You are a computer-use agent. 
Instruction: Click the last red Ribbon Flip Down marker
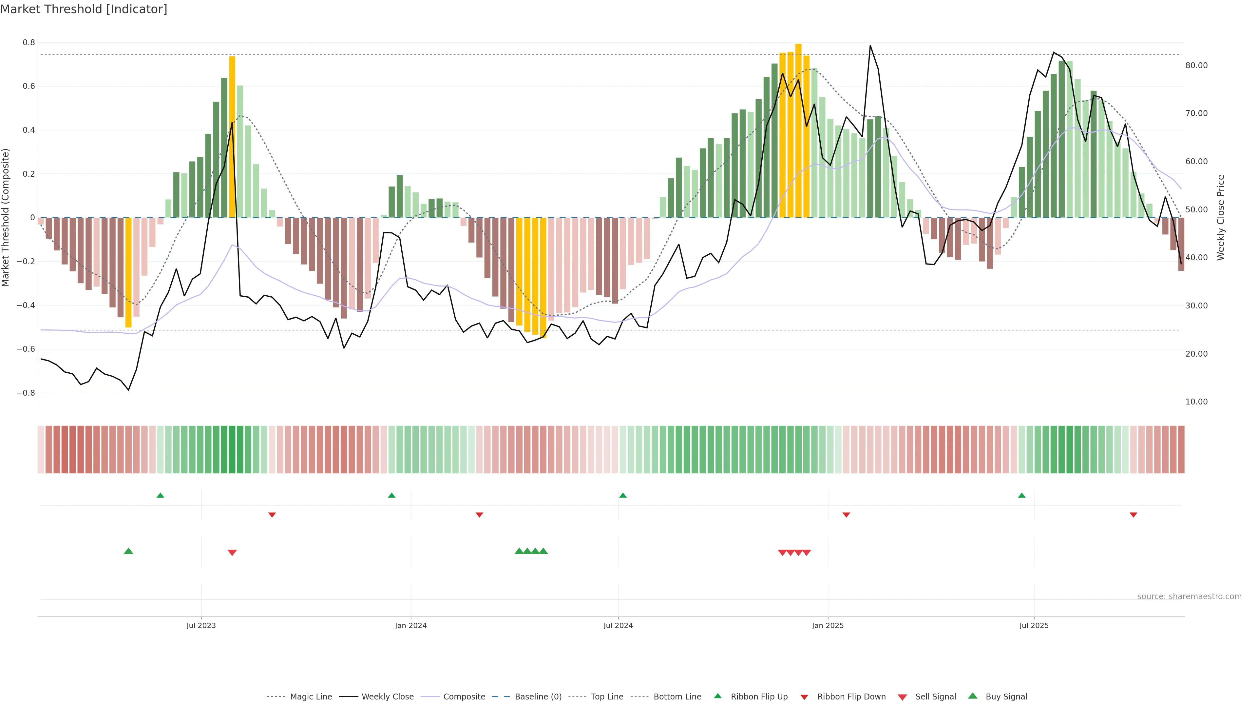(x=1134, y=515)
